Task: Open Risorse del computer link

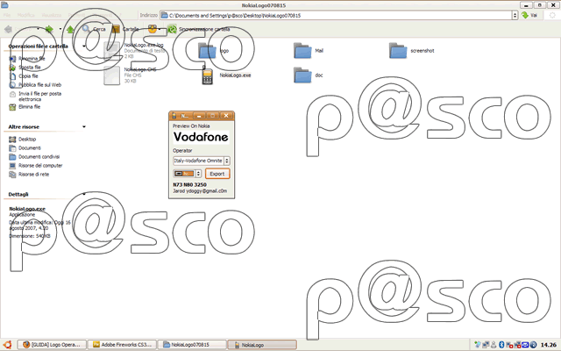Action: tap(36, 166)
